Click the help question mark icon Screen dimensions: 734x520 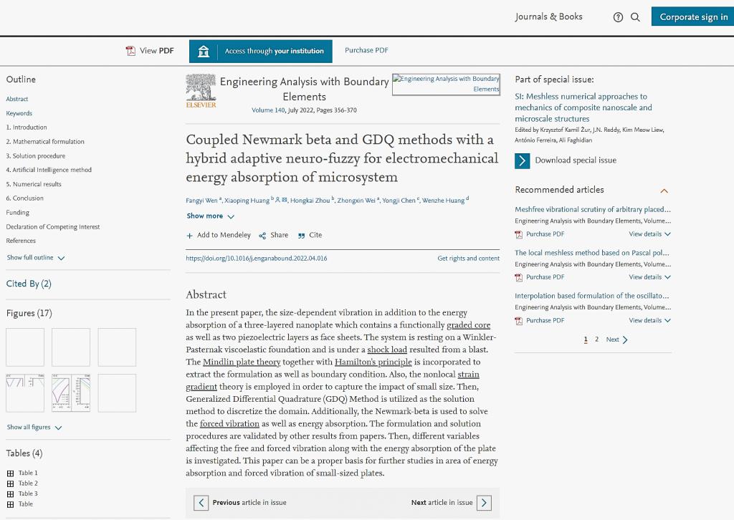click(618, 17)
